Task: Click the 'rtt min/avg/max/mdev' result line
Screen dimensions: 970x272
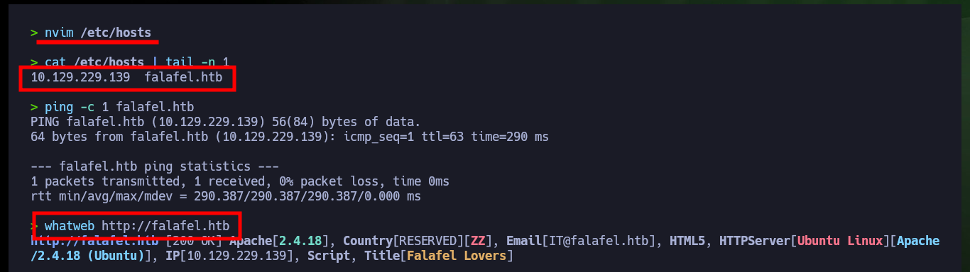Action: (226, 196)
